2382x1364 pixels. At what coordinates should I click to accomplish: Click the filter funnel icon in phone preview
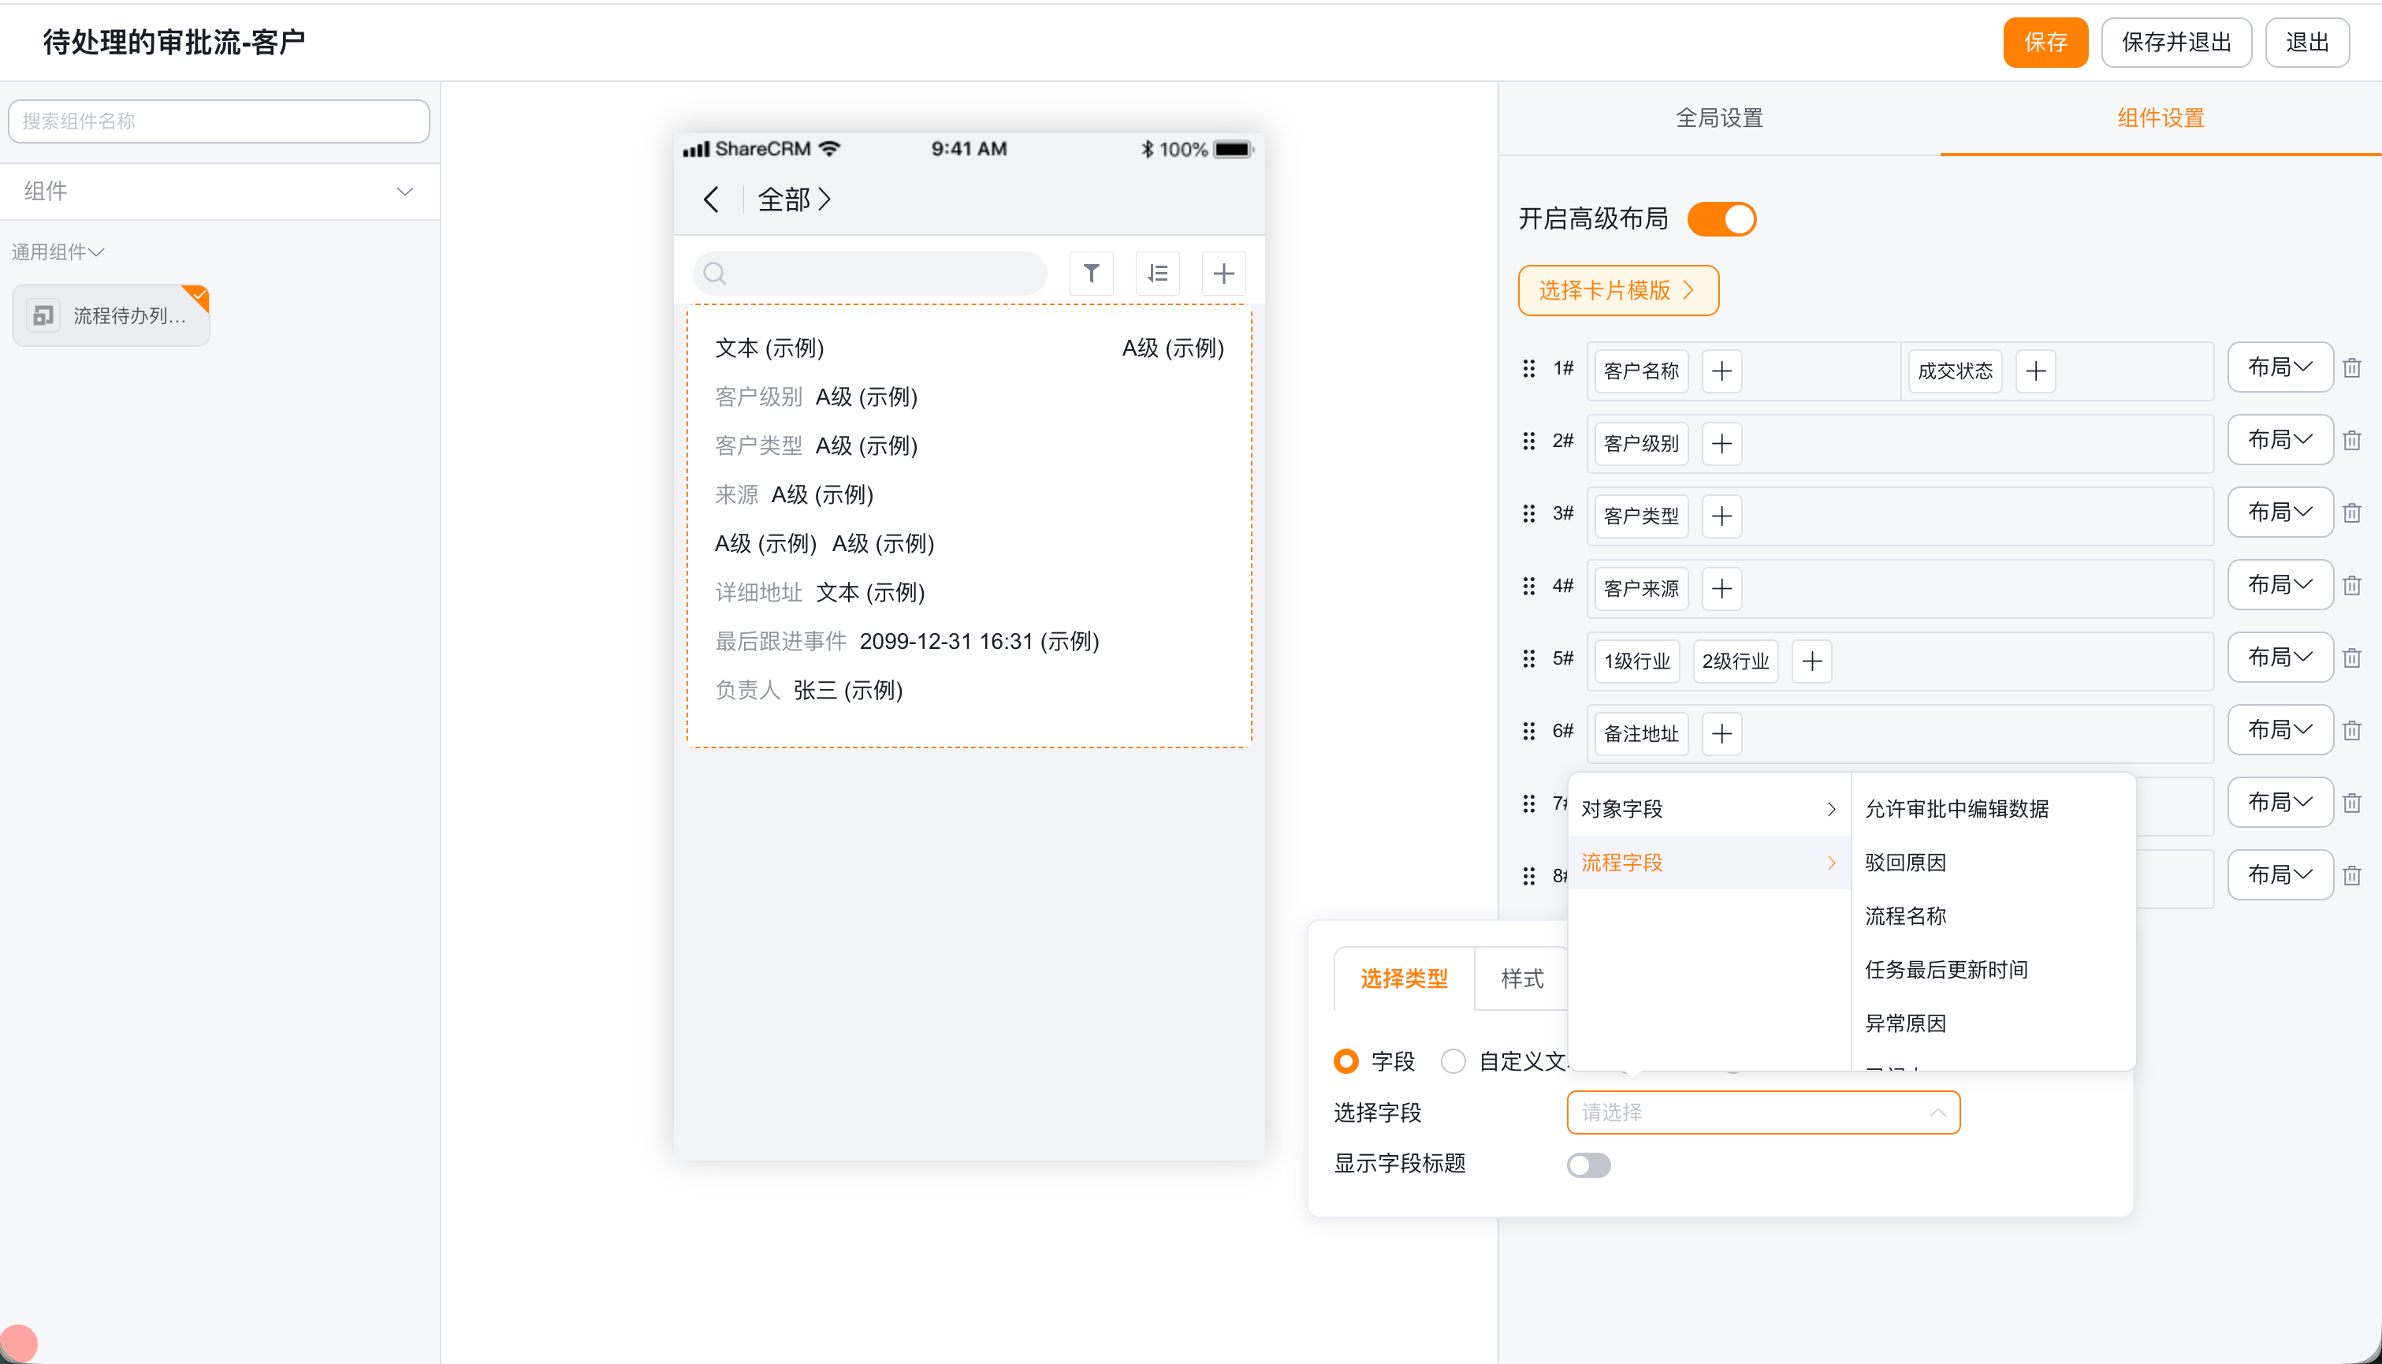(1091, 274)
